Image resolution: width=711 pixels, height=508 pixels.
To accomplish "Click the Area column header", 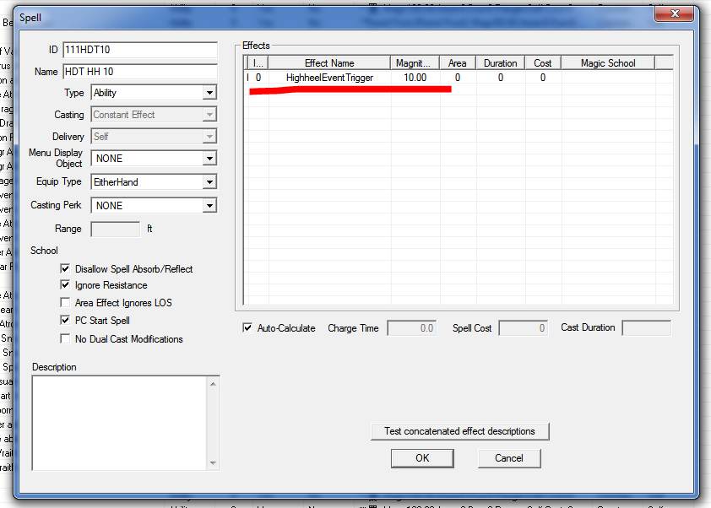I will click(458, 63).
